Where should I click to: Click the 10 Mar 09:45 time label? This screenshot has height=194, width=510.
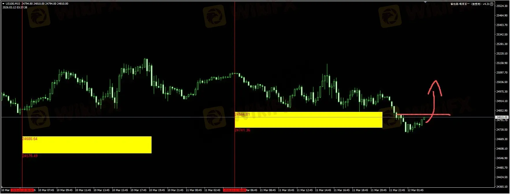[65, 190]
